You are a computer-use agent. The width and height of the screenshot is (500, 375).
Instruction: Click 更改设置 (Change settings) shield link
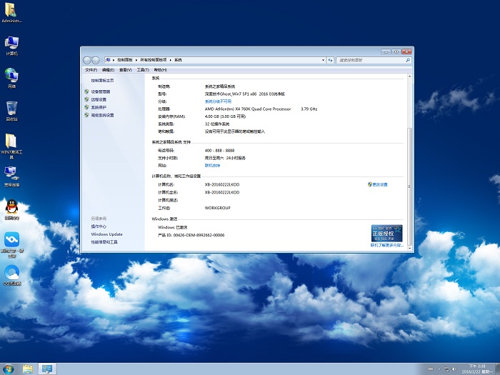tap(379, 184)
